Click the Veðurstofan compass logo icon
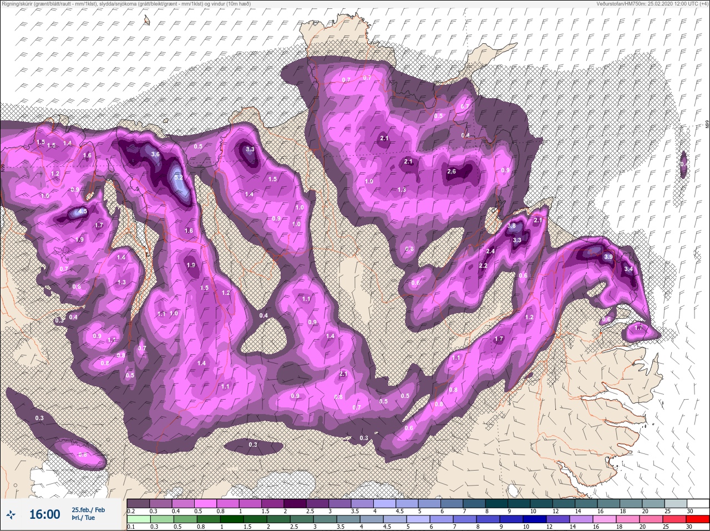Viewport: 710px width, 531px height. tap(11, 515)
